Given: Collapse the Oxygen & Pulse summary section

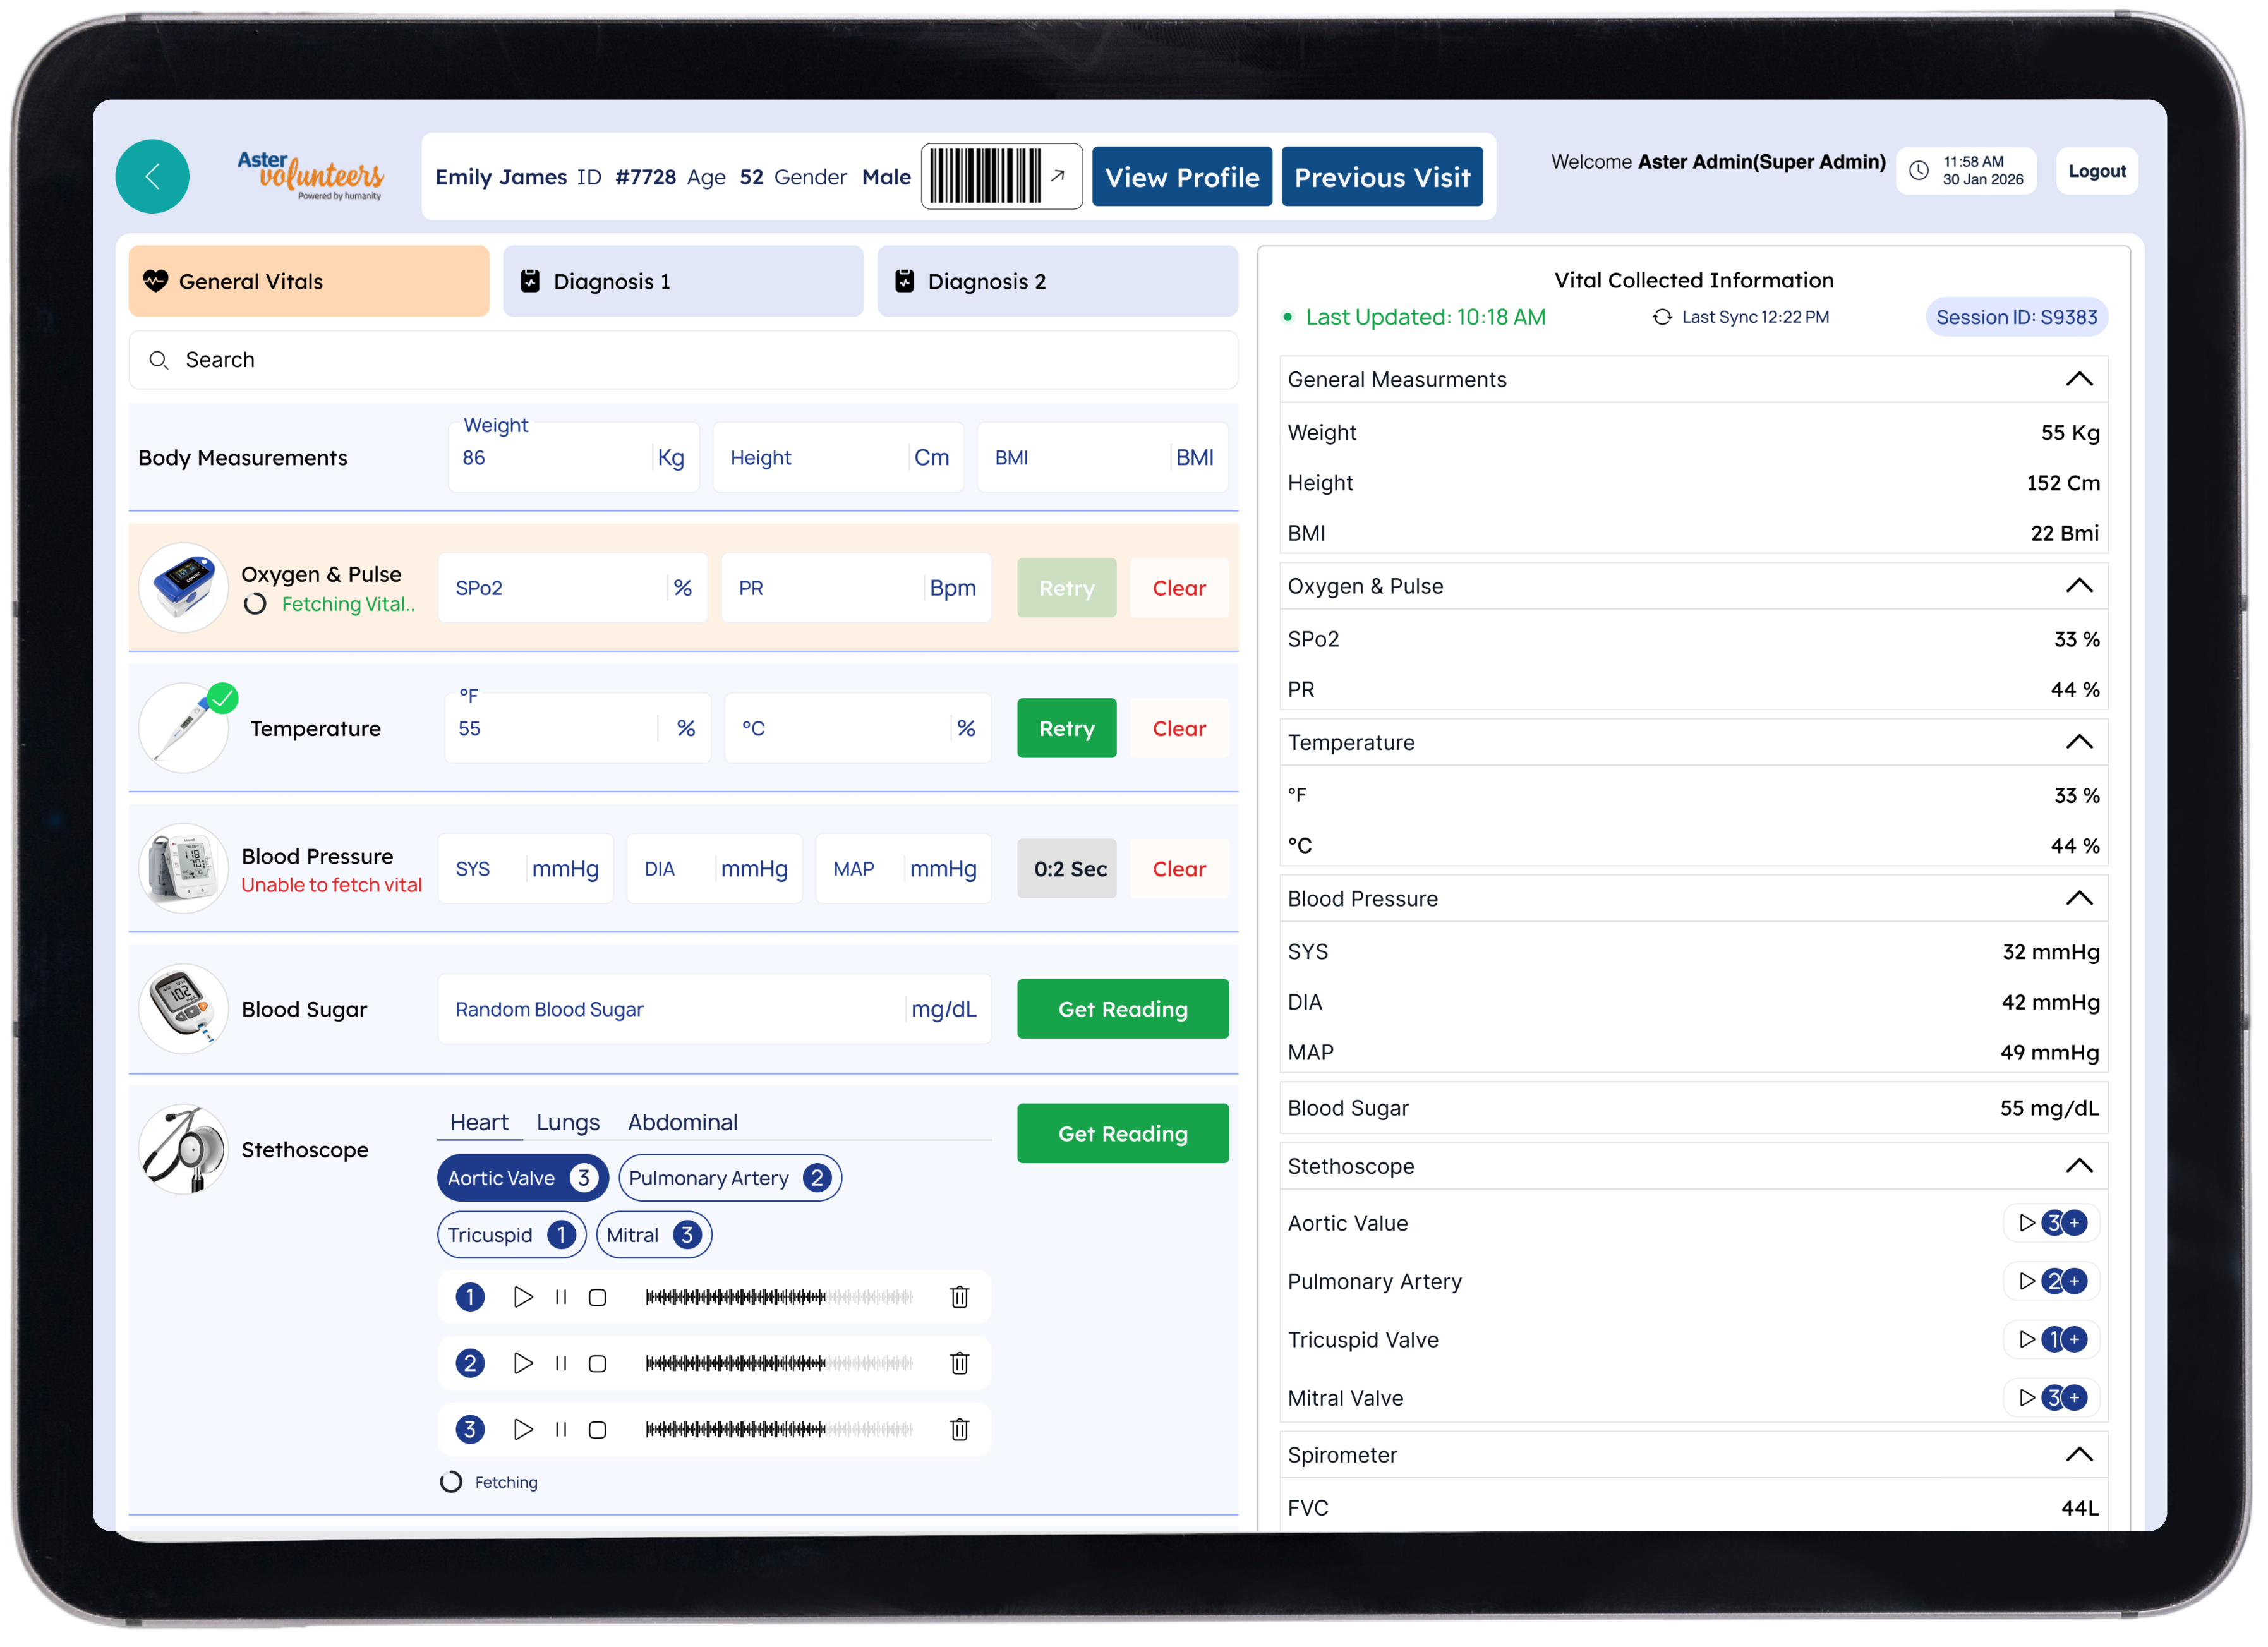Looking at the screenshot, I should (x=2079, y=586).
